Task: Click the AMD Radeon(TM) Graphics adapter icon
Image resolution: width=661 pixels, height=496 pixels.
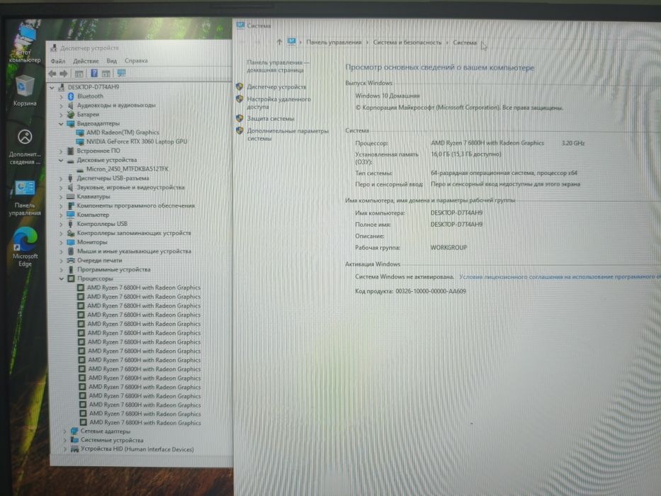Action: pos(80,133)
